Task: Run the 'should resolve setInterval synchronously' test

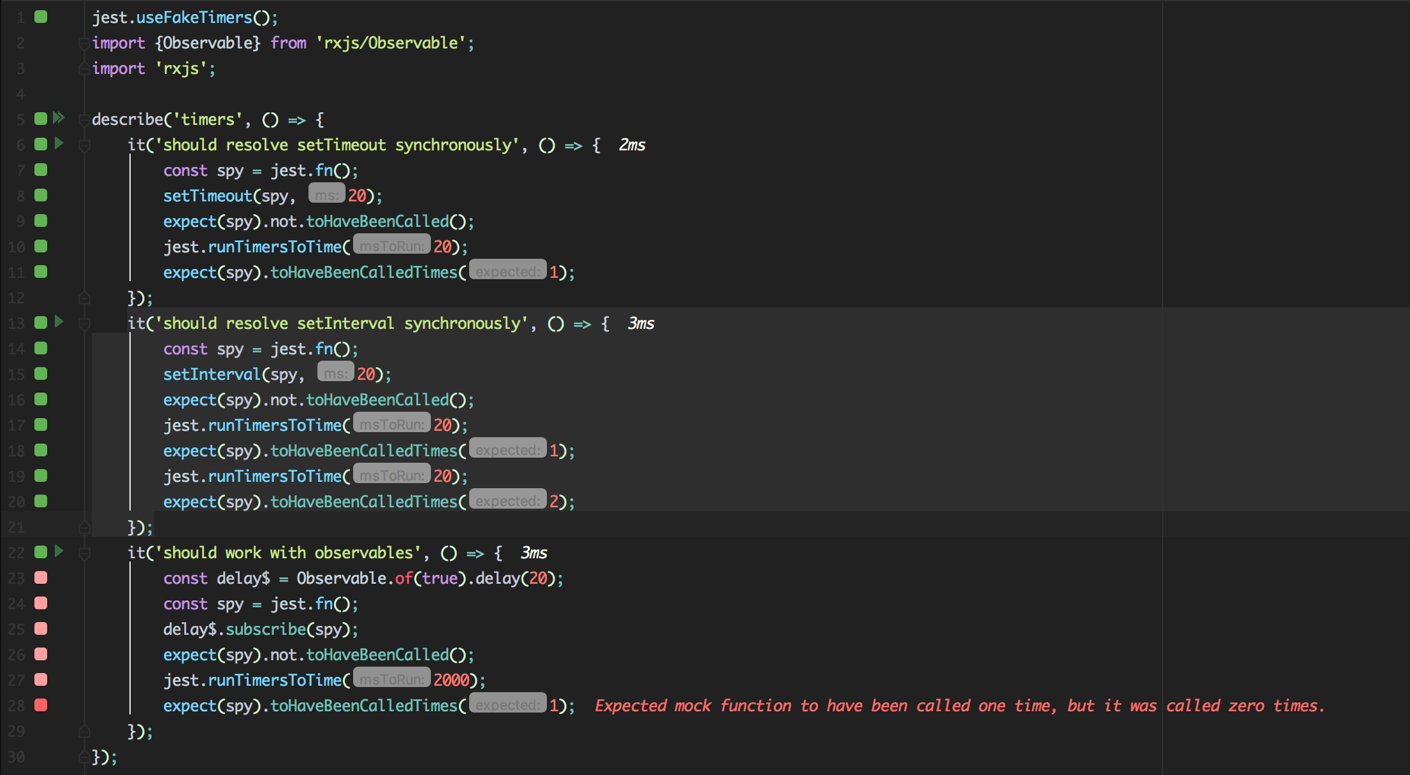Action: click(x=59, y=322)
